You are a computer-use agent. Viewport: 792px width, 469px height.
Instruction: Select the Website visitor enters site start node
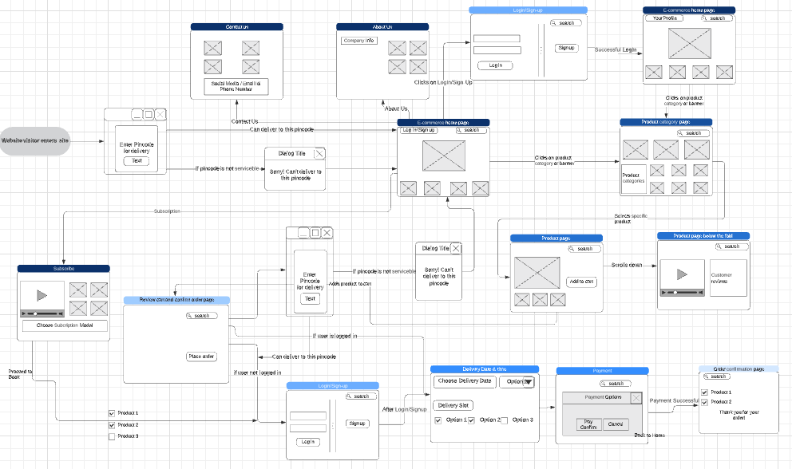[x=35, y=141]
